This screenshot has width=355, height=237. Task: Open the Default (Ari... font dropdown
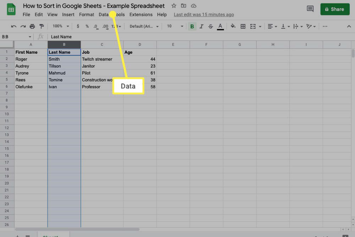click(144, 26)
